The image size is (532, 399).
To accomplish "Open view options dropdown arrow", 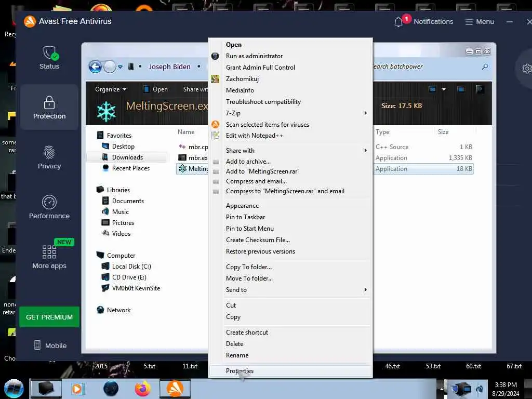I will click(444, 89).
